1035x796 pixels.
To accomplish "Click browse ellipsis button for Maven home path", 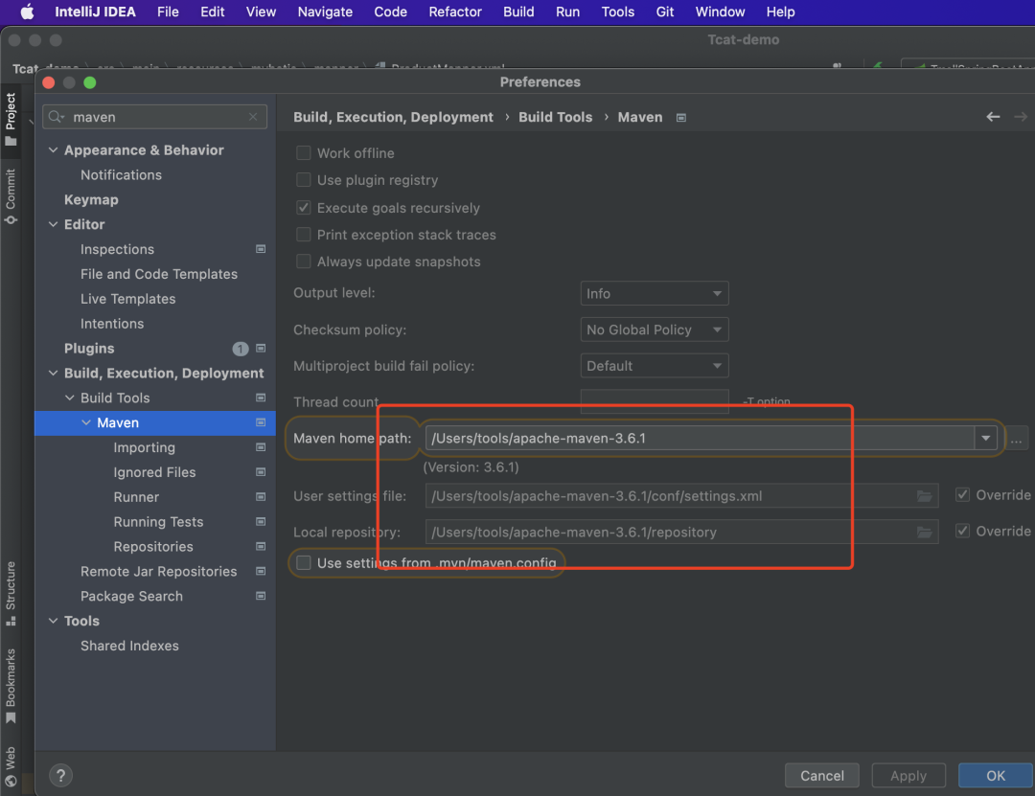I will coord(1017,439).
